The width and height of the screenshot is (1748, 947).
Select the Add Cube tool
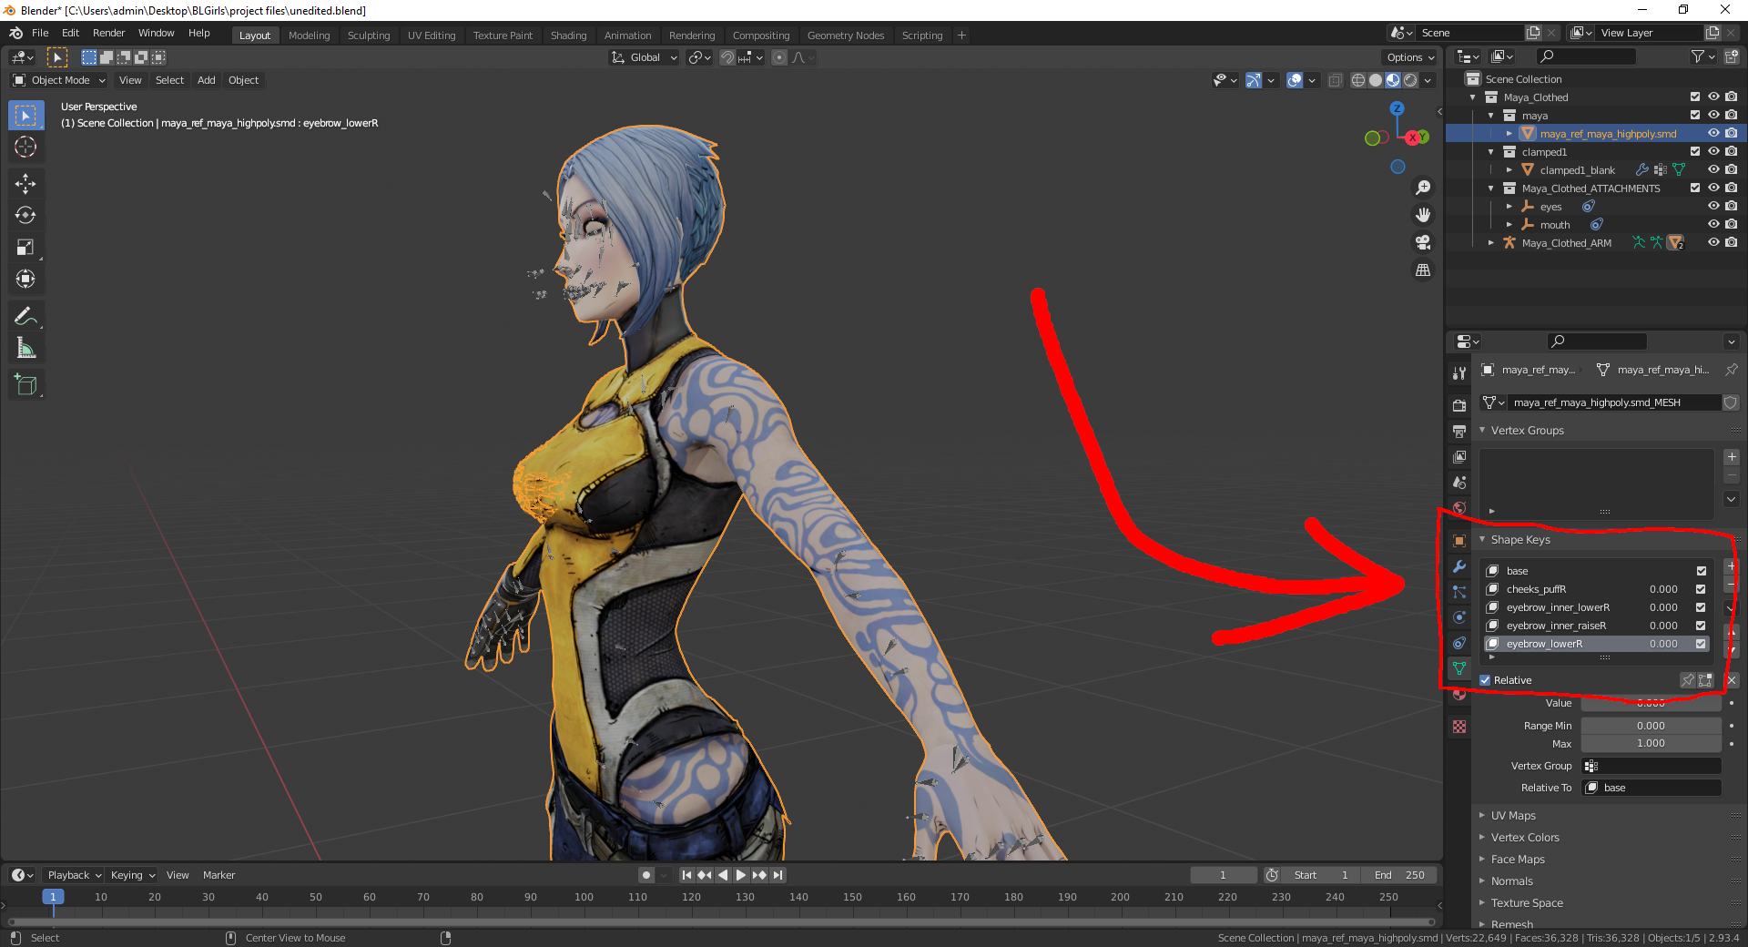coord(25,385)
